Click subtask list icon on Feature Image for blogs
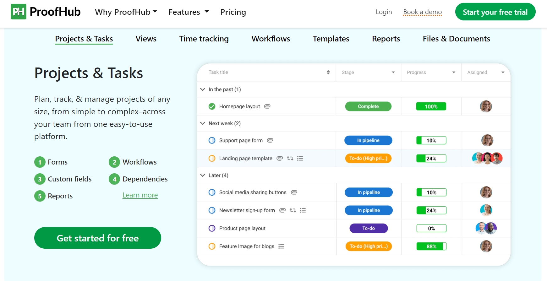This screenshot has width=547, height=281. [x=282, y=246]
